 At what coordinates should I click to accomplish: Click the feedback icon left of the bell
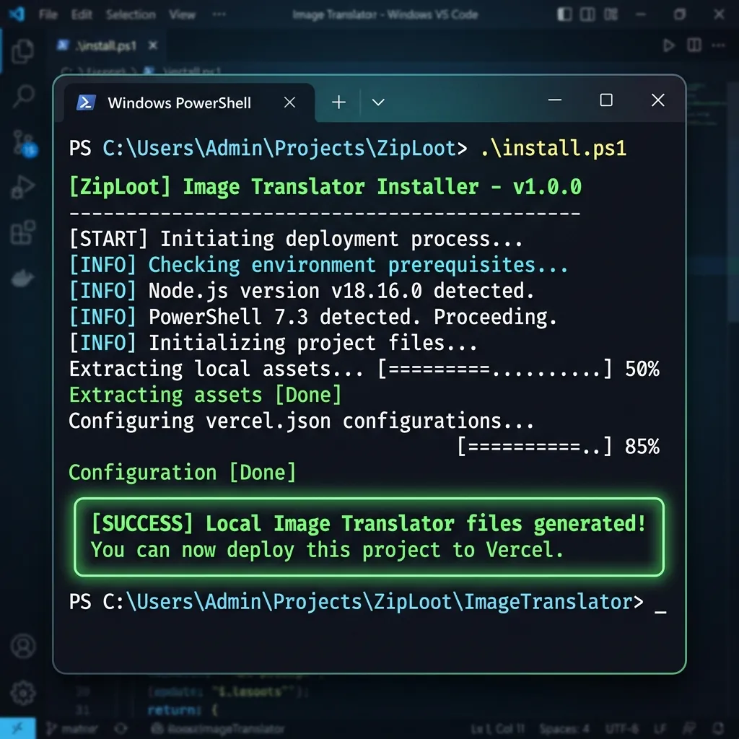coord(689,729)
